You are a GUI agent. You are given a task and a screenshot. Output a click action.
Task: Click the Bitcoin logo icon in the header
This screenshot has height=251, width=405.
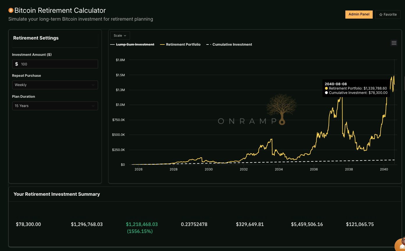(11, 10)
